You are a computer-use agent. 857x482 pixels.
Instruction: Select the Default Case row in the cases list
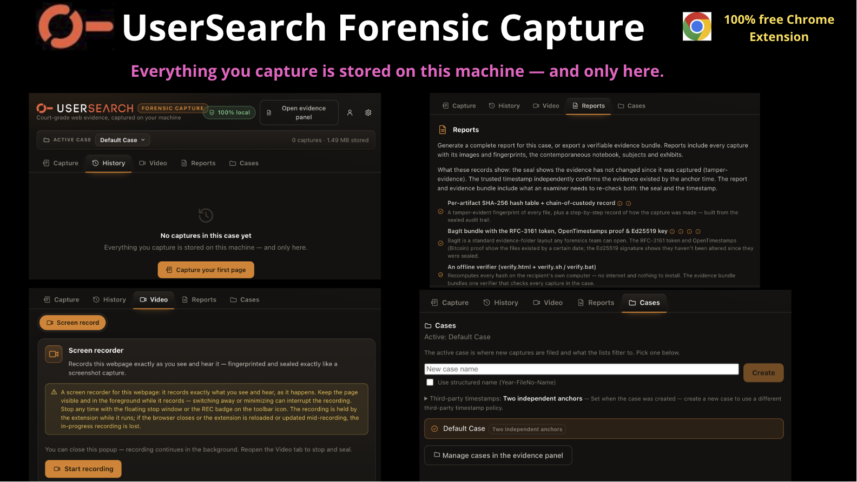click(604, 429)
